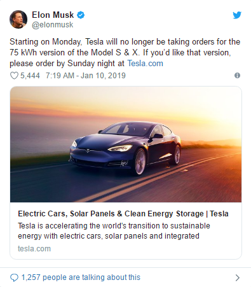
Task: Click the tweet body text about 75 kWh
Action: 125,53
